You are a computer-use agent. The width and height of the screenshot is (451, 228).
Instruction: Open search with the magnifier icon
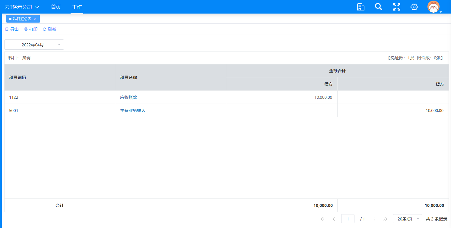[378, 7]
